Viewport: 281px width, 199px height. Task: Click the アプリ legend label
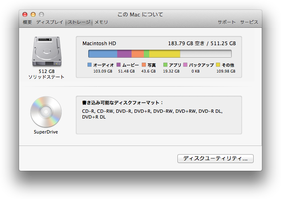coord(175,65)
